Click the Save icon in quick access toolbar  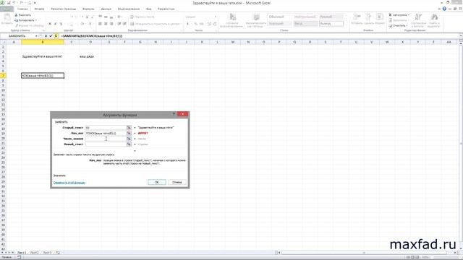(x=9, y=3)
